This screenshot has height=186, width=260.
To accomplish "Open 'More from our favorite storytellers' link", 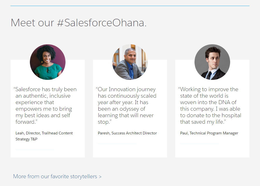I will click(57, 176).
